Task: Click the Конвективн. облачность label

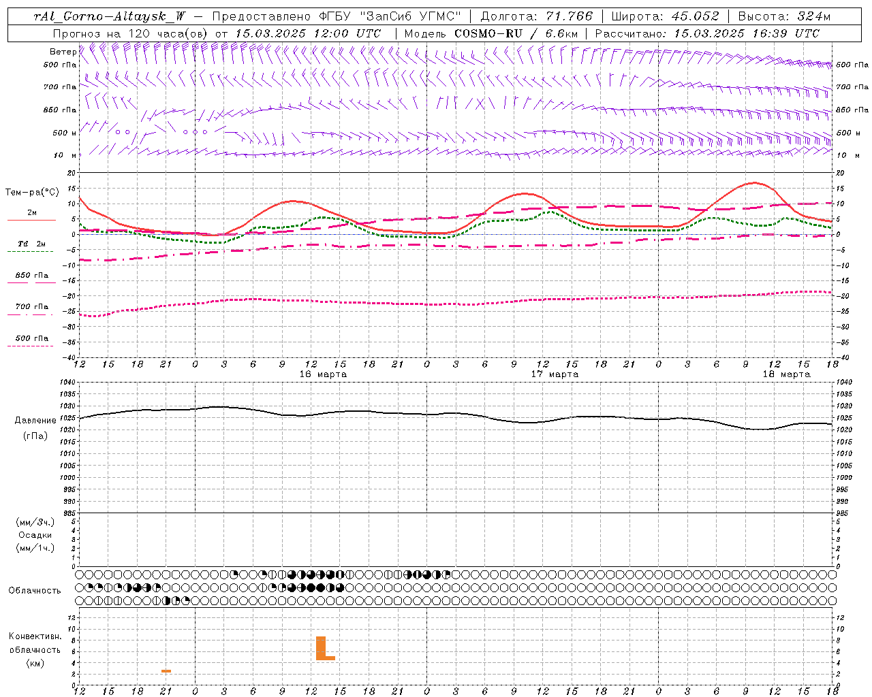Action: (35, 643)
